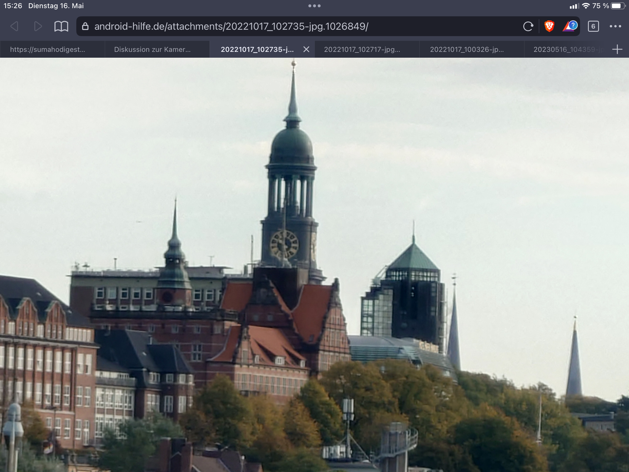Open the bookmarks book icon

point(61,26)
